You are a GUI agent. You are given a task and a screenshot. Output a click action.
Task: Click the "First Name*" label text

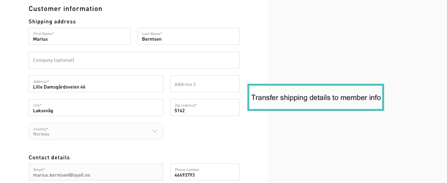(x=43, y=34)
